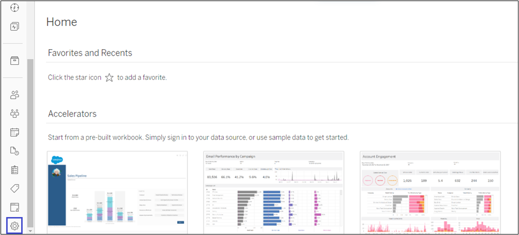Open the Account Engagement accelerator

pos(430,192)
